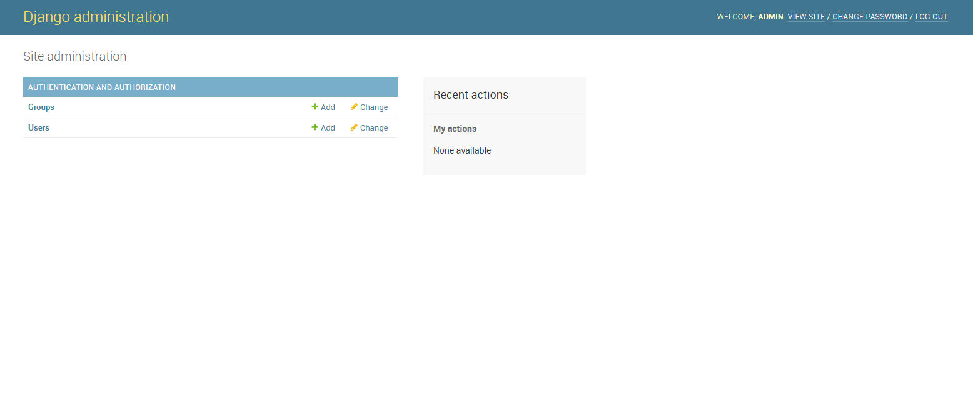Click the Site administration heading
The height and width of the screenshot is (404, 973).
coord(75,56)
